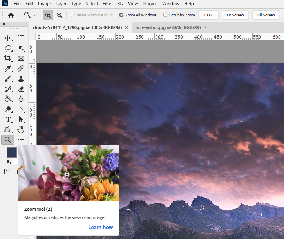The width and height of the screenshot is (284, 239).
Task: Select the Frame tool
Action: pos(21,58)
